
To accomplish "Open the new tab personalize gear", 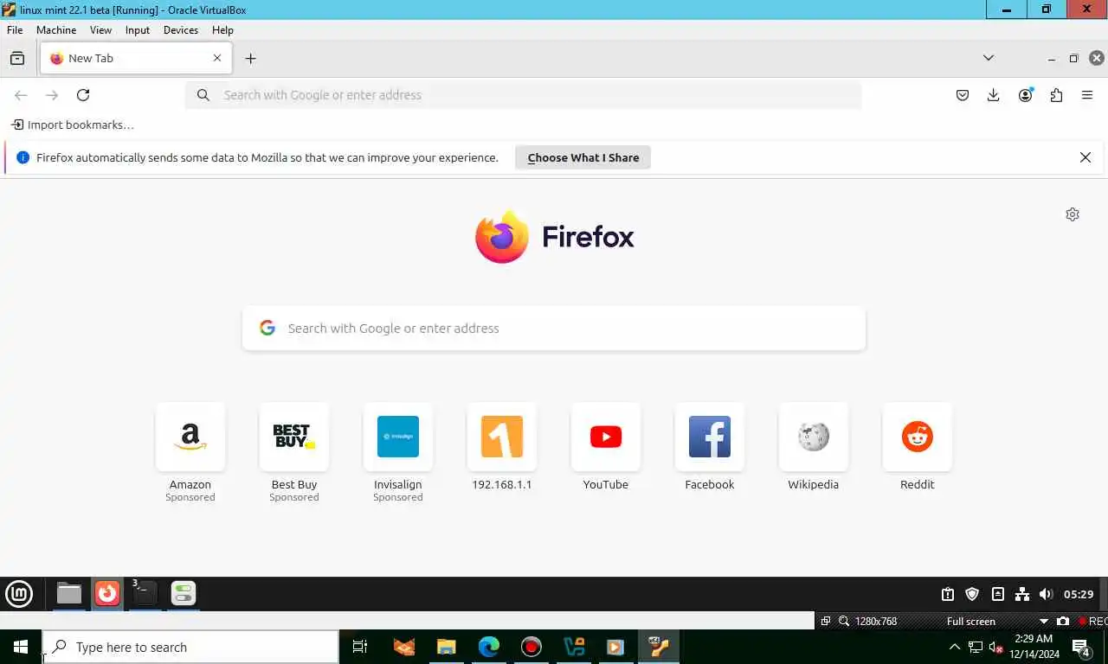I will point(1073,214).
